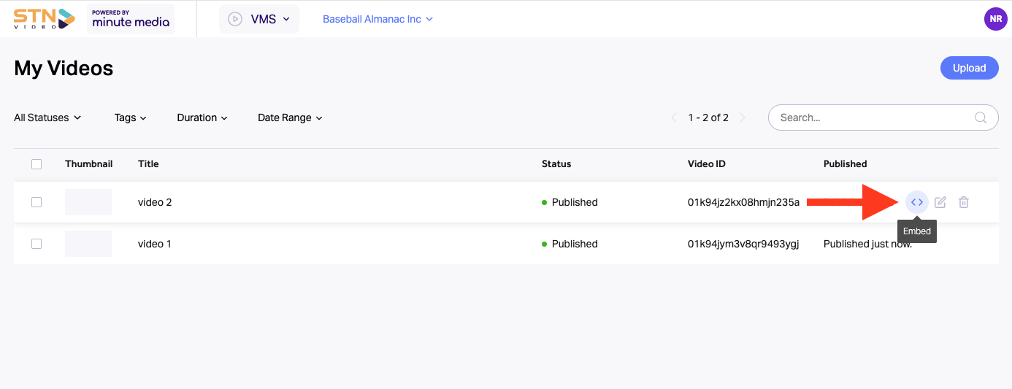Go to previous page arrow
This screenshot has width=1012, height=389.
[674, 118]
